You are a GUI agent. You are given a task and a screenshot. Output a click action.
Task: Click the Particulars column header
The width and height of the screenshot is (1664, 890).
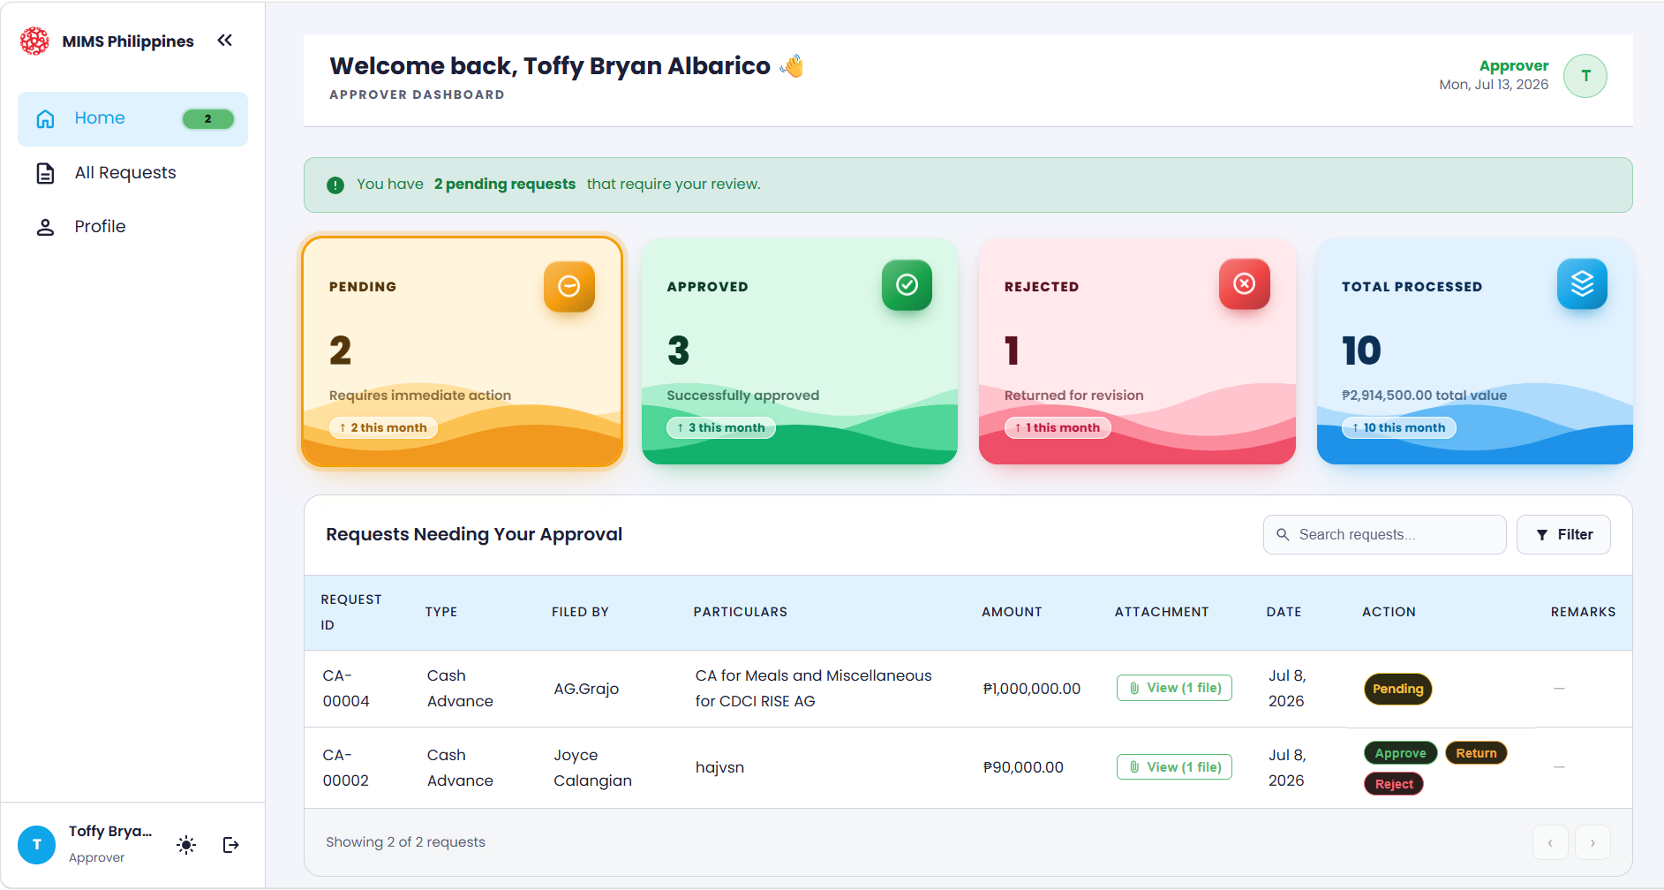[740, 613]
